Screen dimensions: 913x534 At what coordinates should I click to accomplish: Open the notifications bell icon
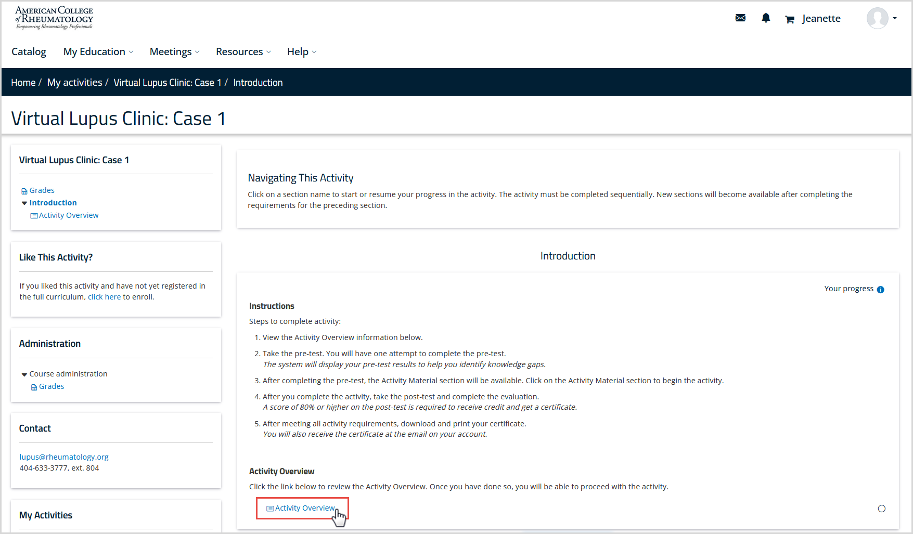766,18
